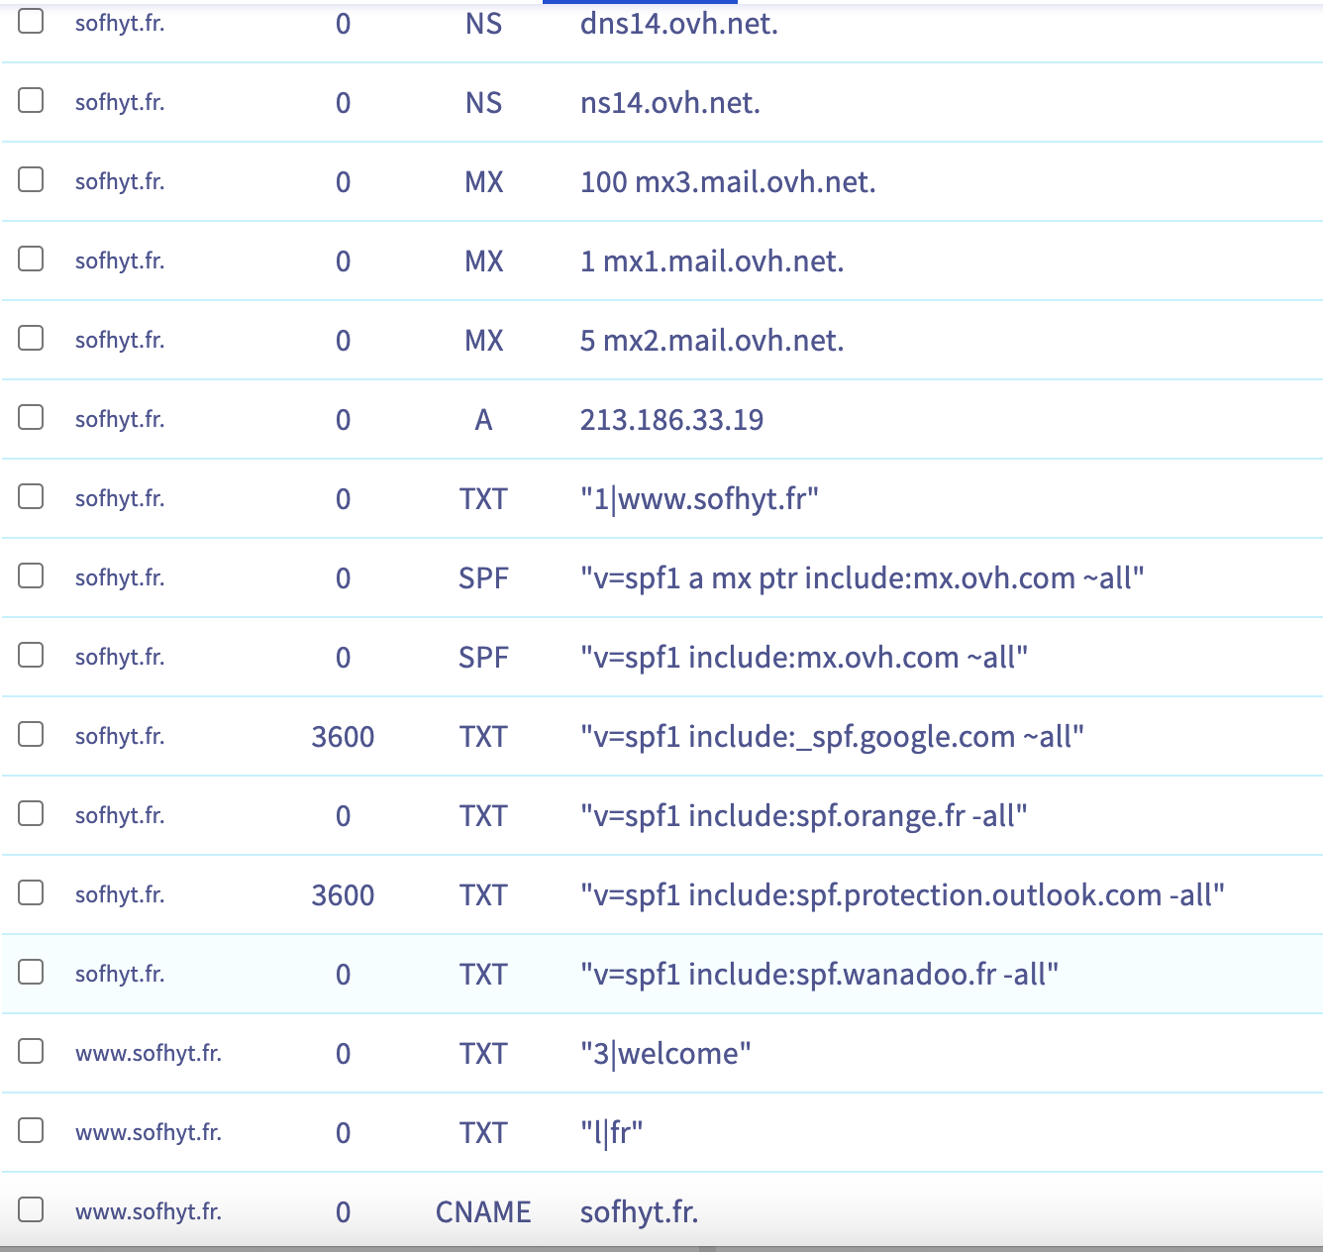Check the box for TXT "3|welcome" record
This screenshot has width=1323, height=1252.
coord(31,1051)
